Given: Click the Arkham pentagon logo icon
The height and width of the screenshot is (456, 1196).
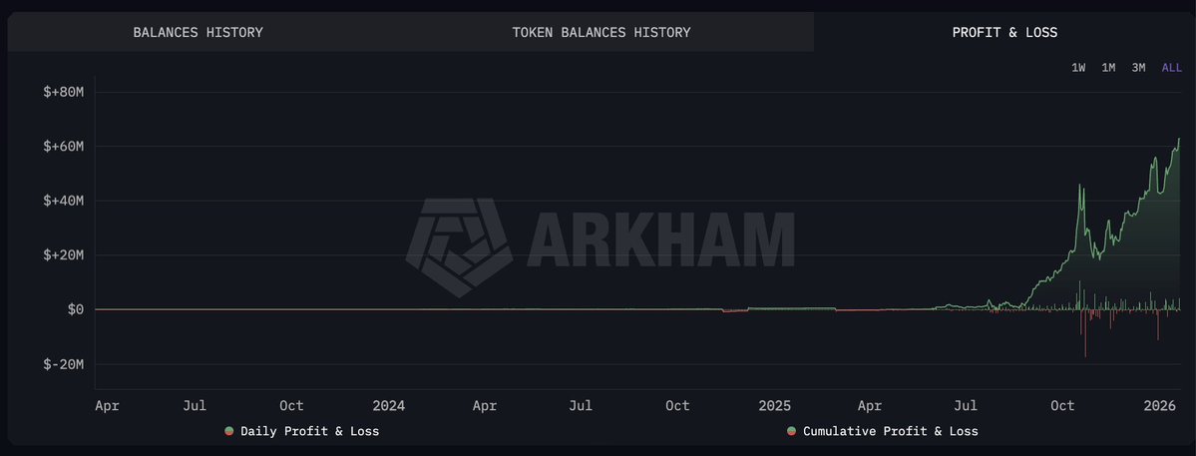Looking at the screenshot, I should point(459,246).
